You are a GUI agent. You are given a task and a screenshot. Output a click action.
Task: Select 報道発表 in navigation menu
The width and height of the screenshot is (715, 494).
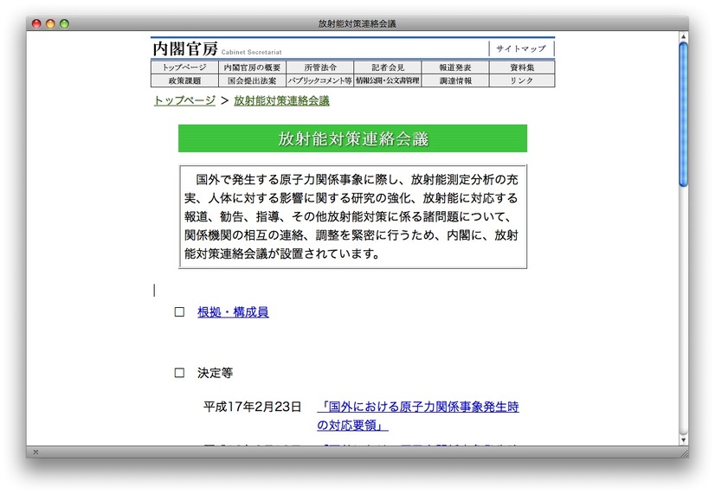click(454, 67)
